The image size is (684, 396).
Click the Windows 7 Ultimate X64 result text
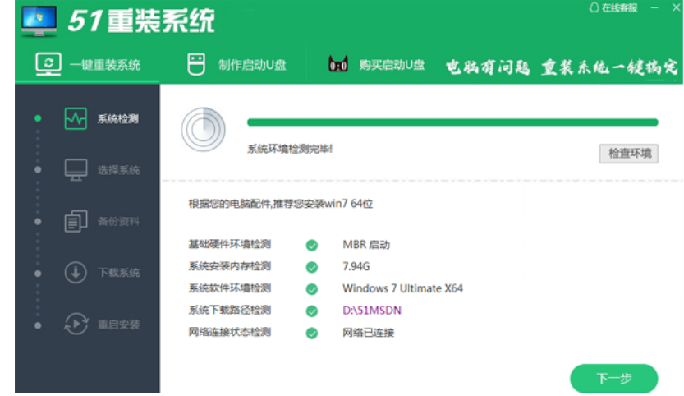click(402, 288)
